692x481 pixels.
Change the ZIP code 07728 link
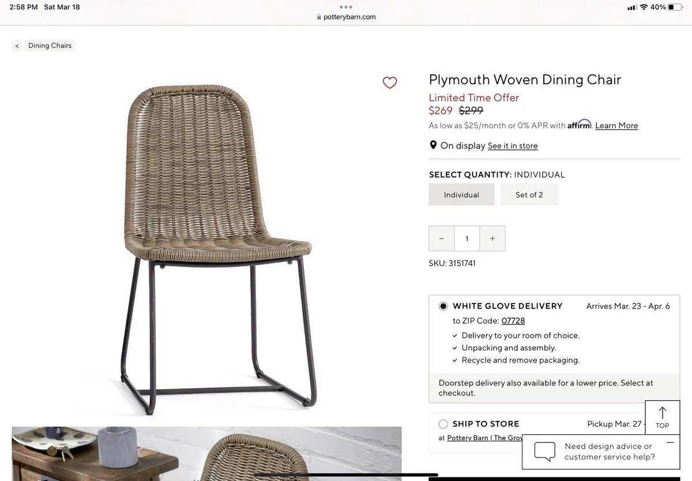point(513,321)
